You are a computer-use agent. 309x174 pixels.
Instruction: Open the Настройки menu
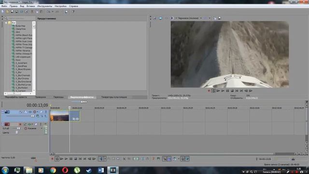coord(60,6)
